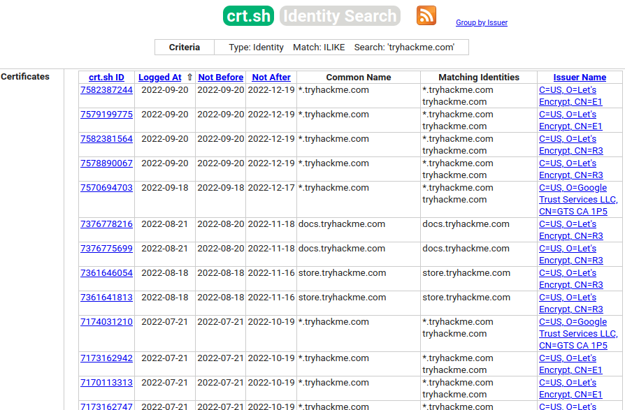Open Let's Encrypt R3 issuer for 7582381564
The height and width of the screenshot is (410, 625).
pyautogui.click(x=570, y=145)
